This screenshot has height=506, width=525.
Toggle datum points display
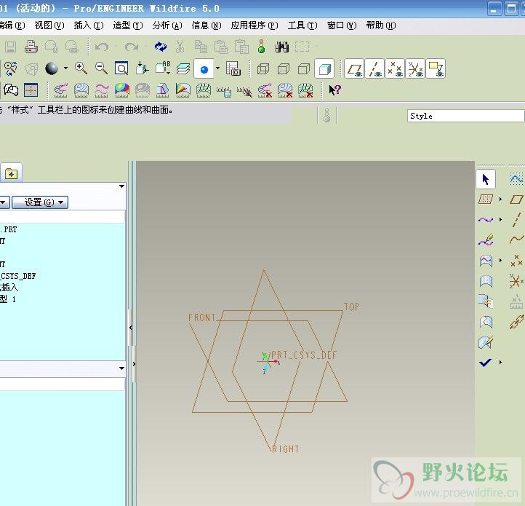tap(395, 69)
